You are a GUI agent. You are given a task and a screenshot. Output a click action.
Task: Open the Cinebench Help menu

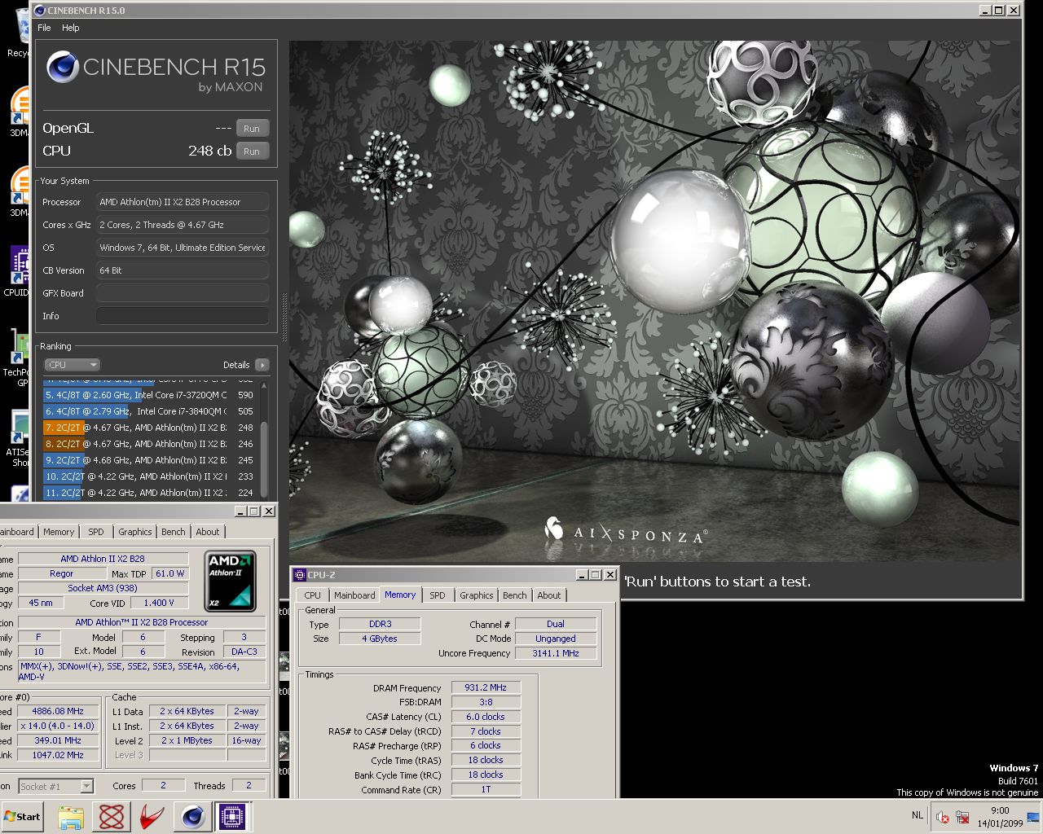[71, 28]
